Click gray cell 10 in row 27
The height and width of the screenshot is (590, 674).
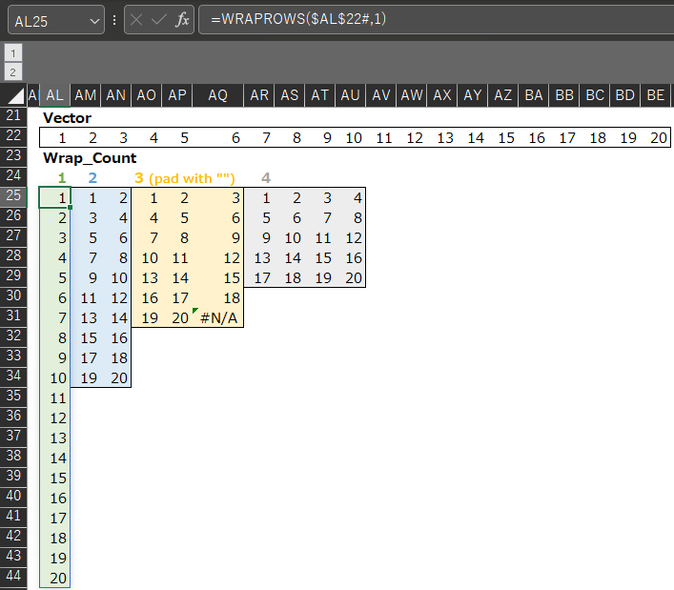pyautogui.click(x=290, y=238)
